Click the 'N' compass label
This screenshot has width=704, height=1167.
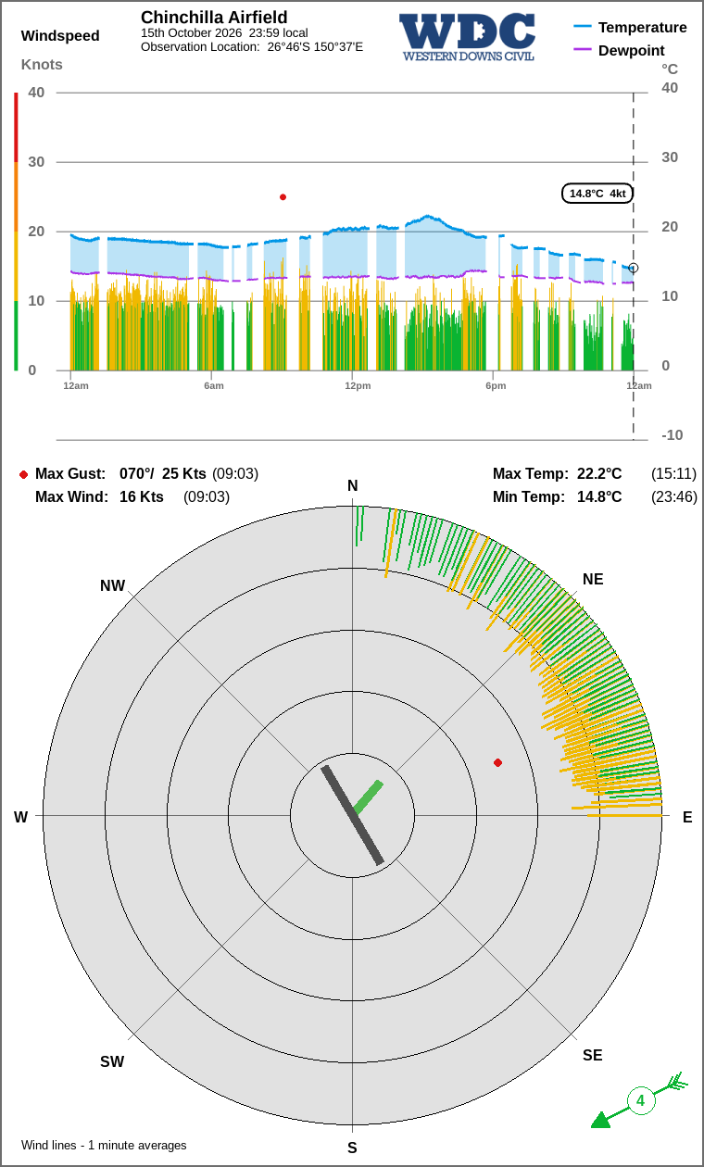tap(352, 486)
